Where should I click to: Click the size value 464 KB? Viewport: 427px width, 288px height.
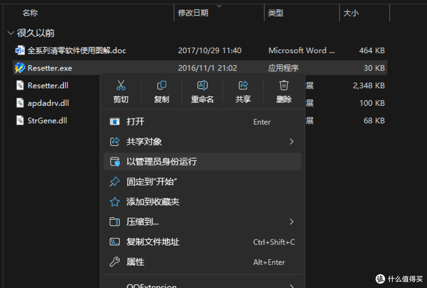point(372,50)
